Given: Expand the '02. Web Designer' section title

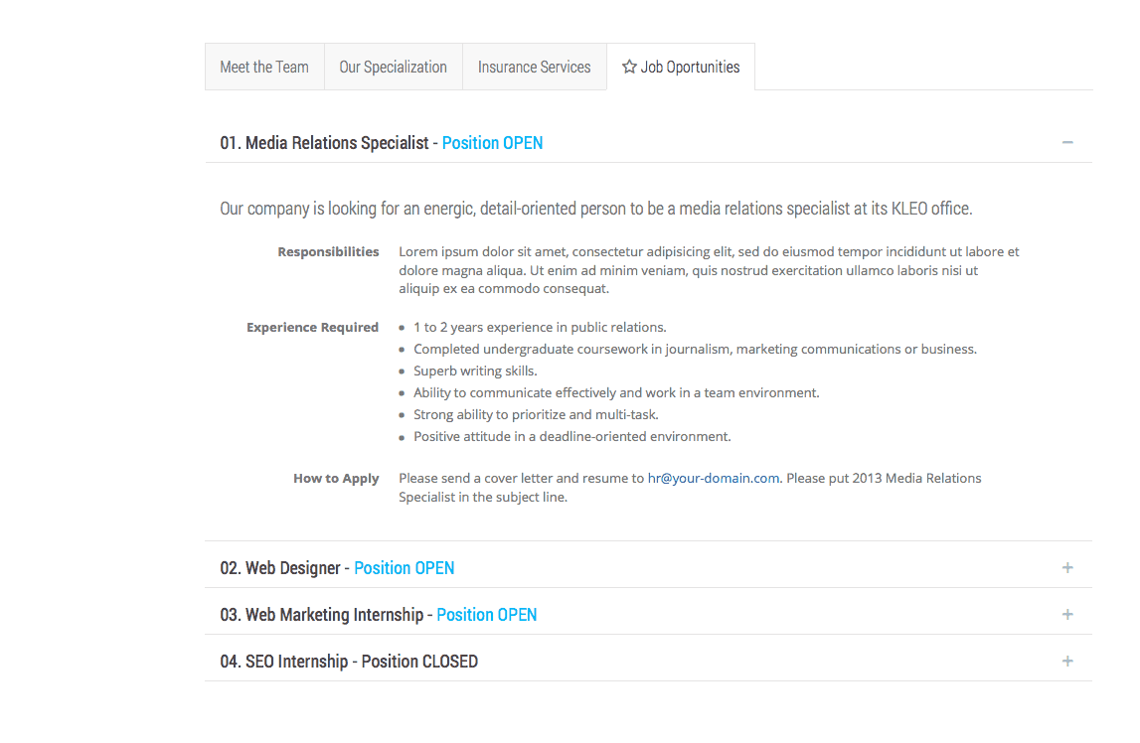Looking at the screenshot, I should coord(280,568).
